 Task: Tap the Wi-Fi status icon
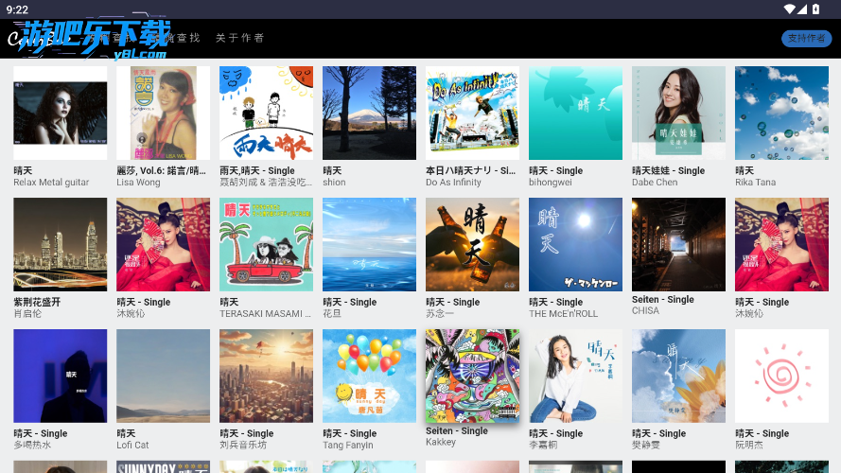click(789, 9)
